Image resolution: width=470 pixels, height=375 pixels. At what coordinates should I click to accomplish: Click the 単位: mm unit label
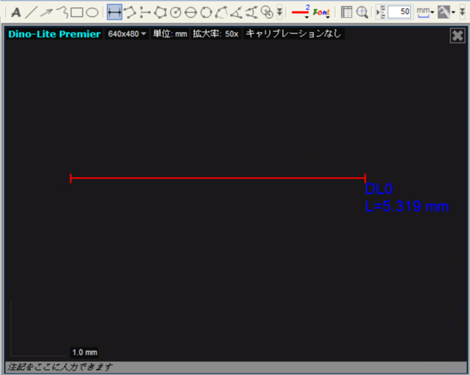[x=170, y=34]
